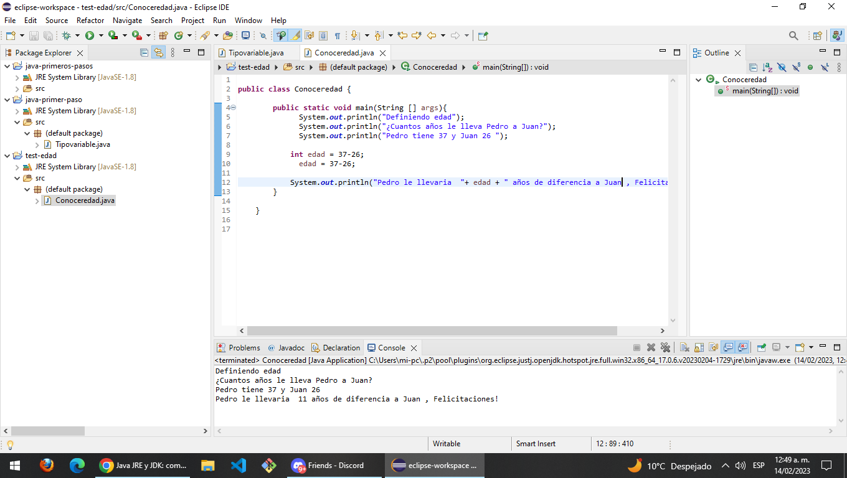
Task: Click the Coverage launch toolbar icon
Action: coord(113,35)
